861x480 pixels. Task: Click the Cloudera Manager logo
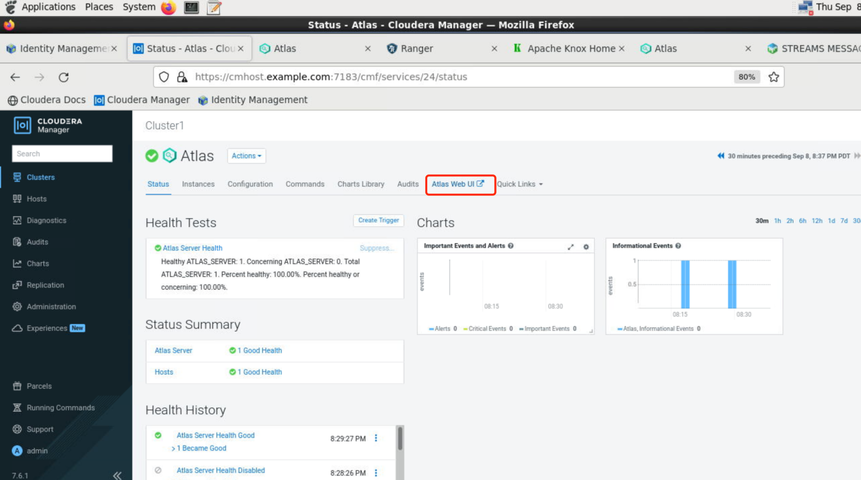[48, 125]
